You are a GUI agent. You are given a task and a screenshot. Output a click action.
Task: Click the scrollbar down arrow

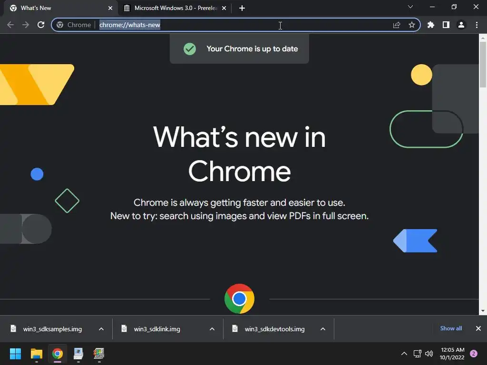(483, 311)
